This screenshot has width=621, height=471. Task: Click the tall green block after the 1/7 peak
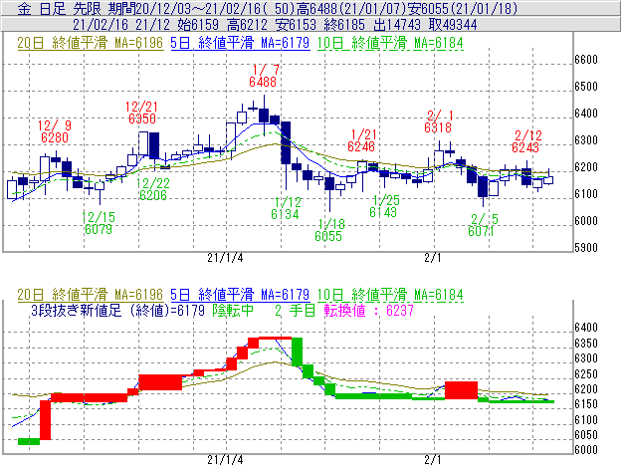pyautogui.click(x=297, y=352)
